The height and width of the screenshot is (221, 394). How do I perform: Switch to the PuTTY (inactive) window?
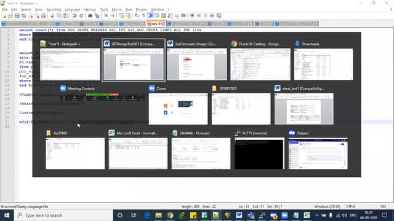259,150
